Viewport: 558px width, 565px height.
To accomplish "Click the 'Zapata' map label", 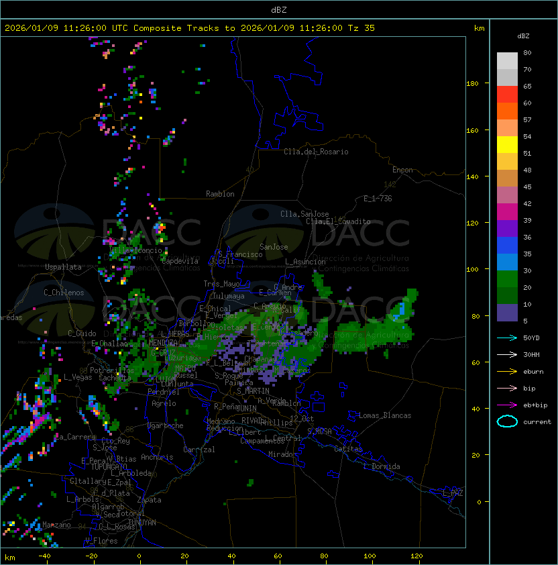I will [149, 500].
